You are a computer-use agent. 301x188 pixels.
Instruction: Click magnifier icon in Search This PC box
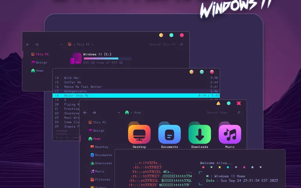181,44
